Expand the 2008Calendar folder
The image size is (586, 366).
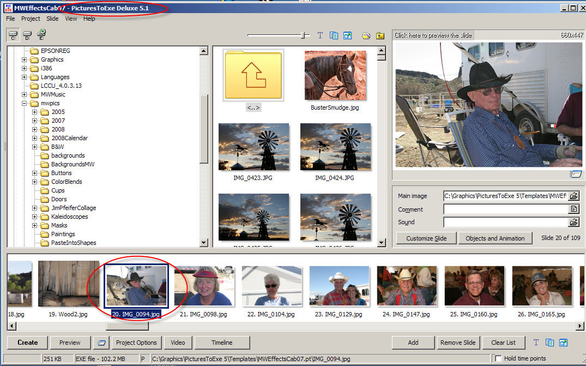tap(35, 138)
